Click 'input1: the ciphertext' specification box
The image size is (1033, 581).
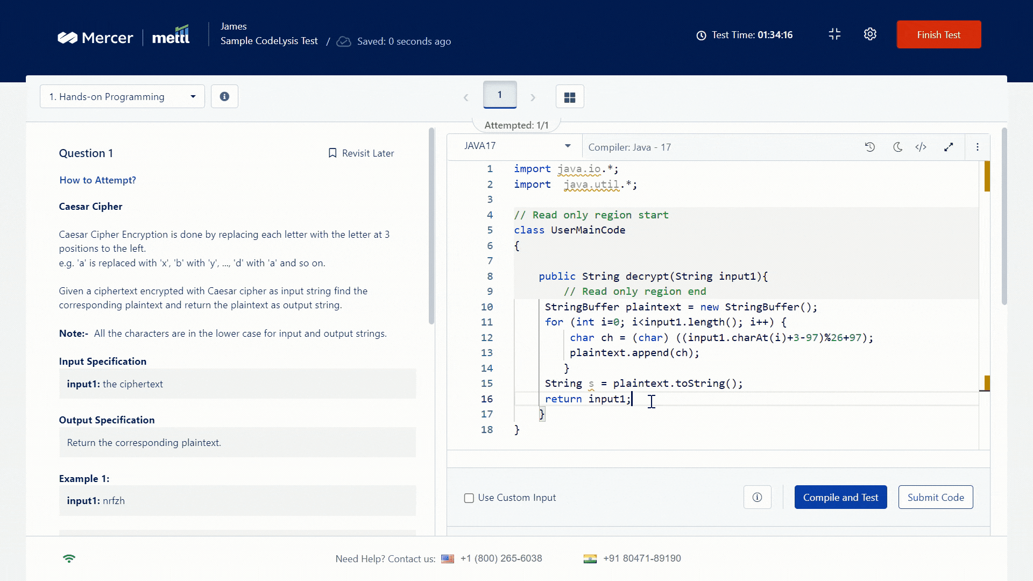coord(237,384)
